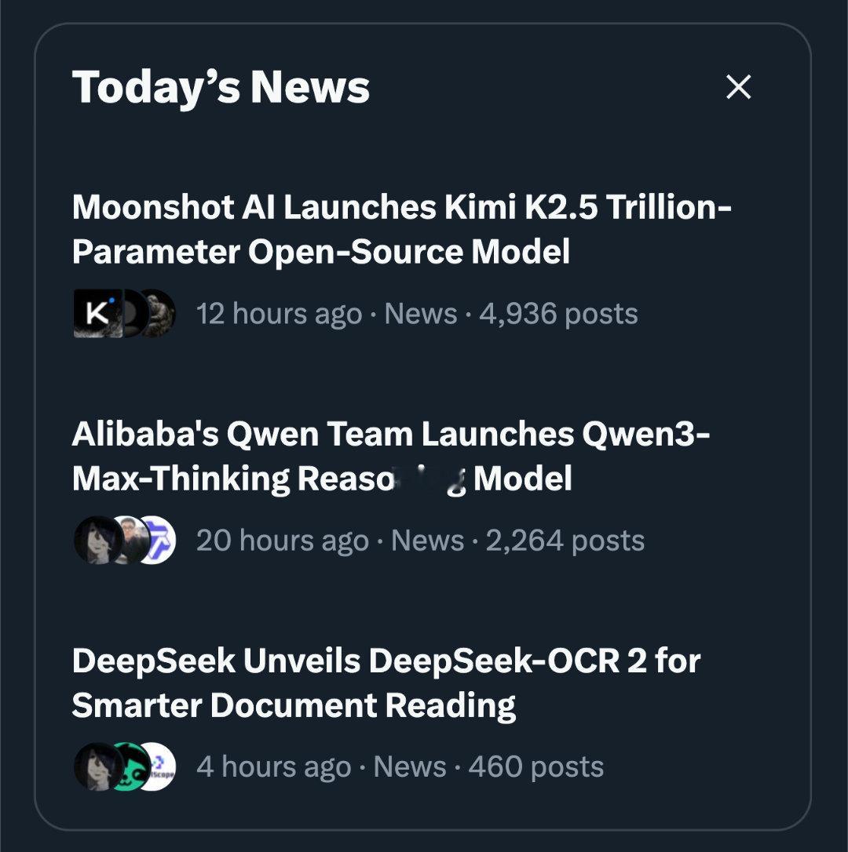Click the Kimi "K" logo avatar

click(x=96, y=314)
